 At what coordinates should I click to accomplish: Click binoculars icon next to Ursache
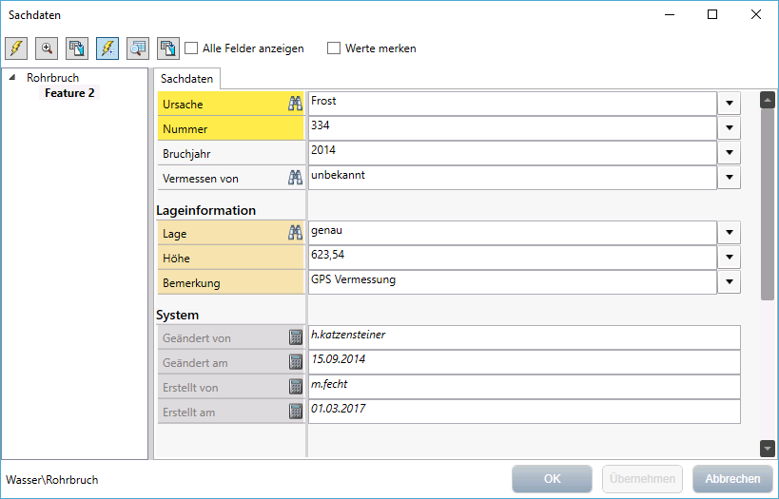(x=295, y=104)
